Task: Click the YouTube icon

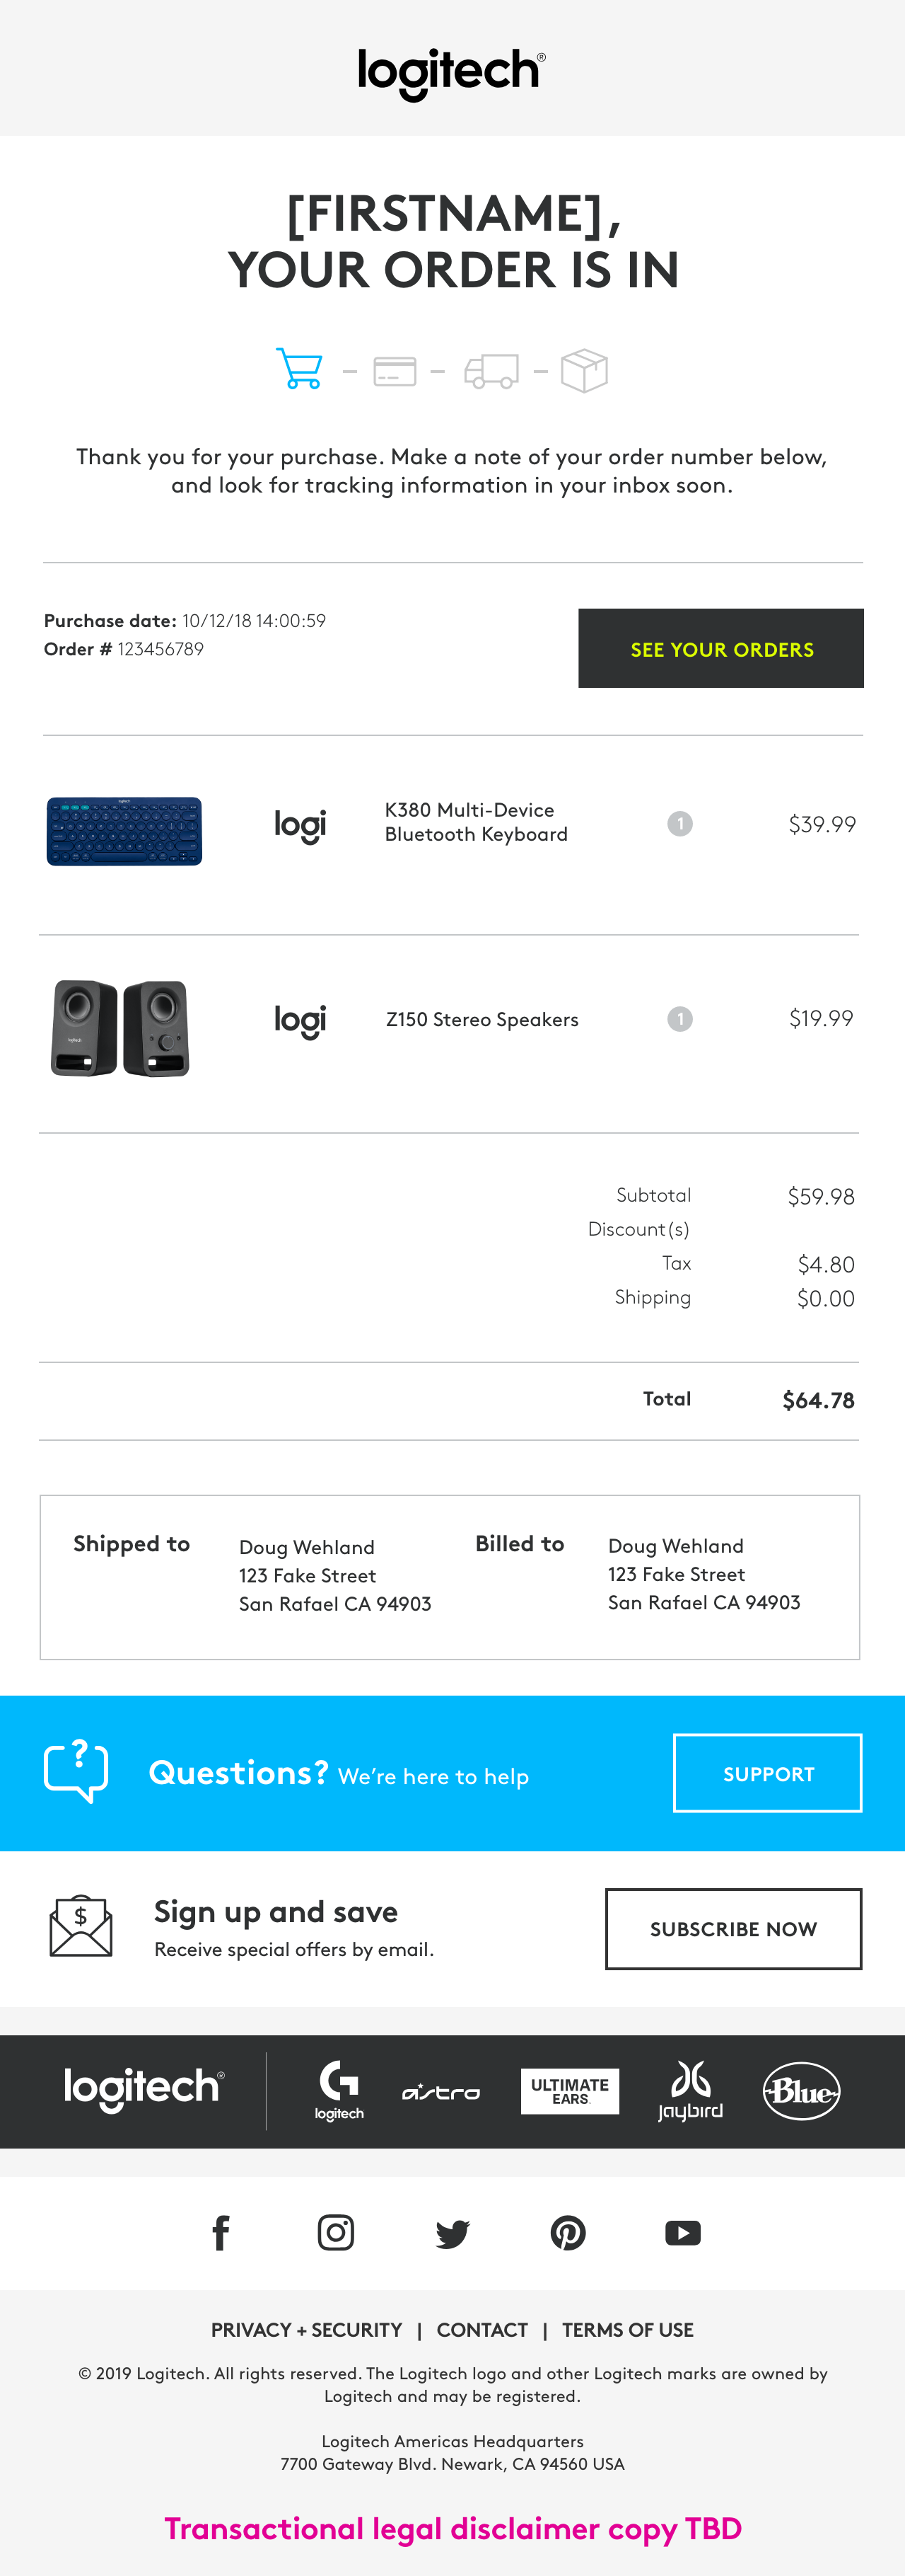Action: 683,2232
